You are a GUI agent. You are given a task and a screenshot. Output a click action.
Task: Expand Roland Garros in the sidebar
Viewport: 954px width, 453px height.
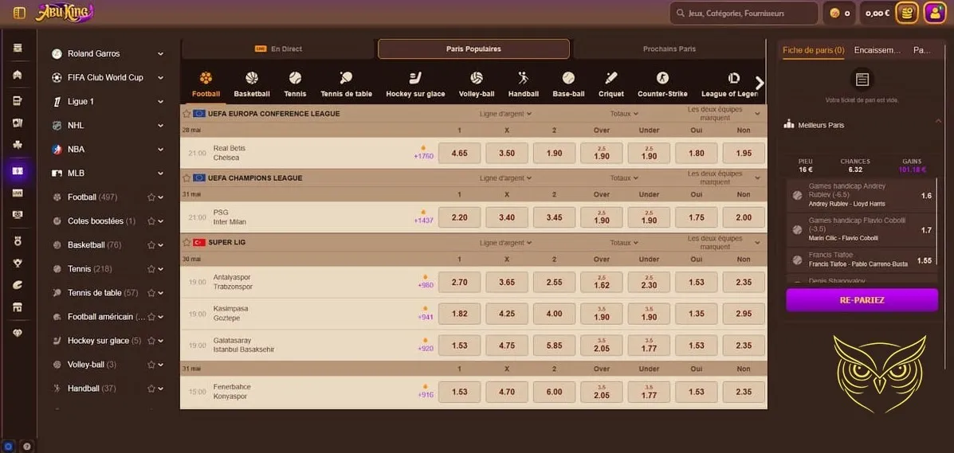coord(161,53)
